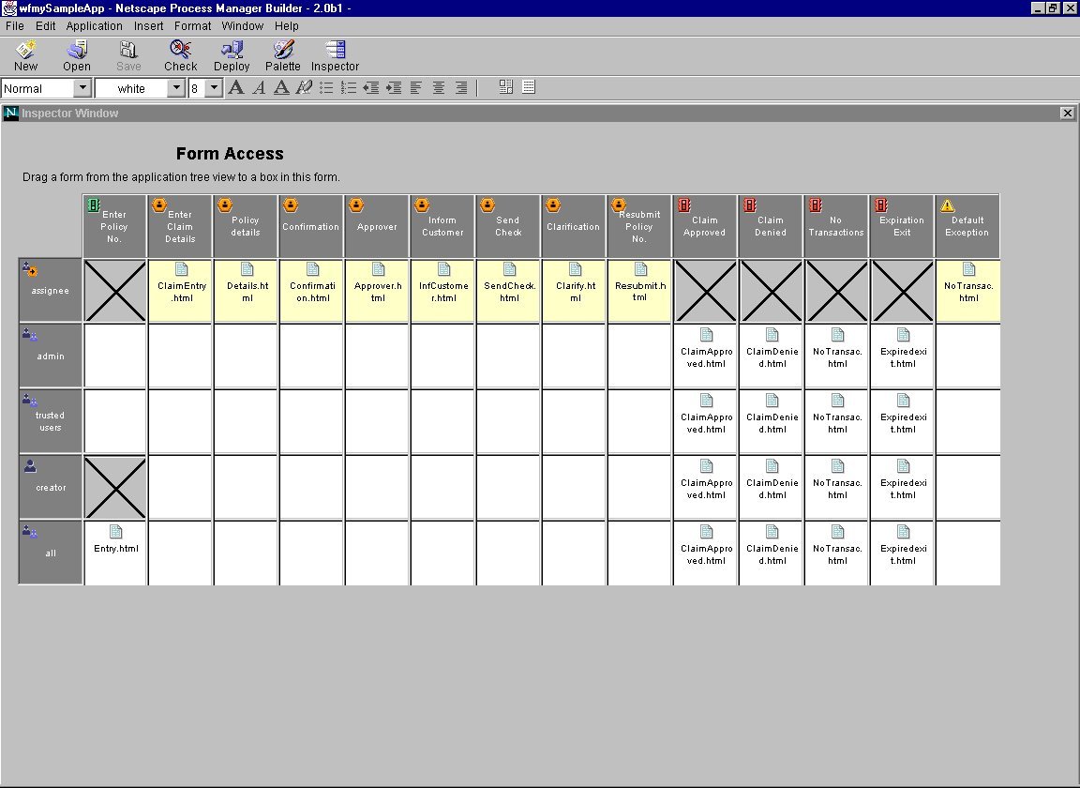Select NoTransac.html in the assignee row
The height and width of the screenshot is (788, 1080).
(x=968, y=291)
